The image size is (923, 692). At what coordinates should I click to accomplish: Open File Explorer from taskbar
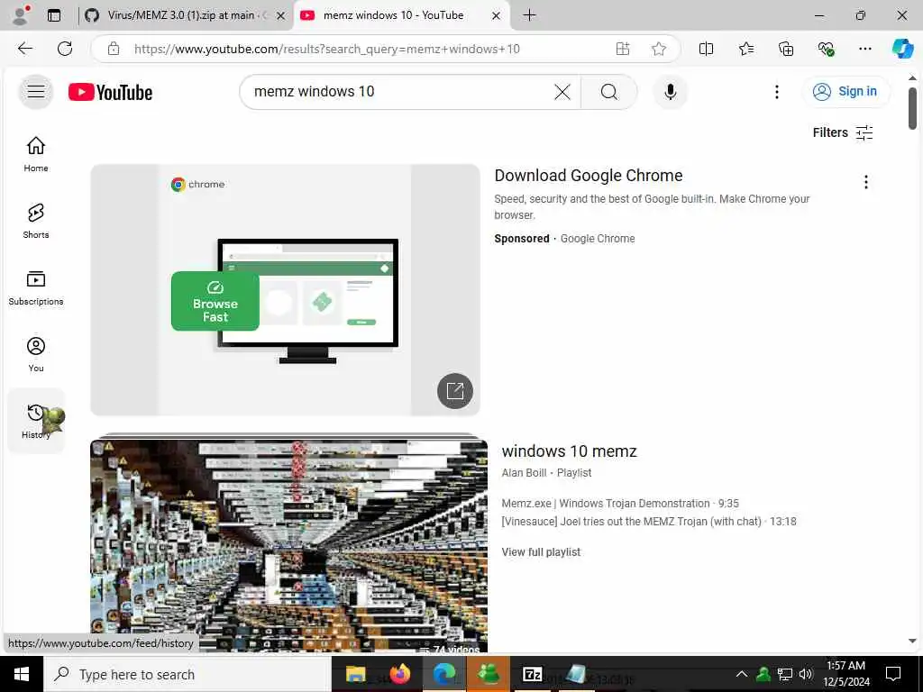(355, 674)
